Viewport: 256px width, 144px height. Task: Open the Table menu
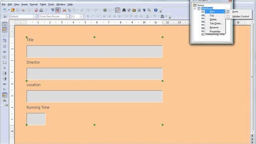pos(43,4)
